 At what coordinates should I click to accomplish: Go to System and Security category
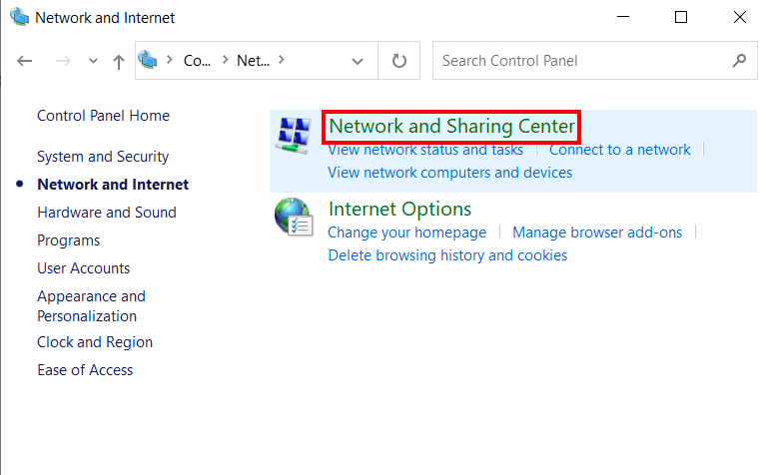(103, 157)
